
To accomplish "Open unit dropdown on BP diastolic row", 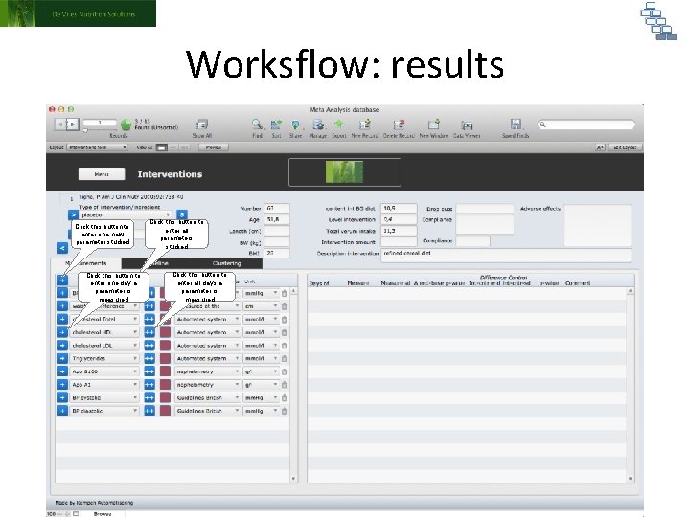I will coord(262,411).
